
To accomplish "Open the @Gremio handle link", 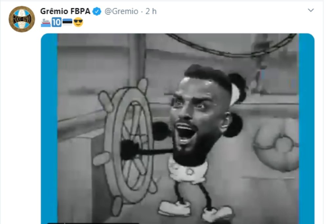I will point(121,11).
